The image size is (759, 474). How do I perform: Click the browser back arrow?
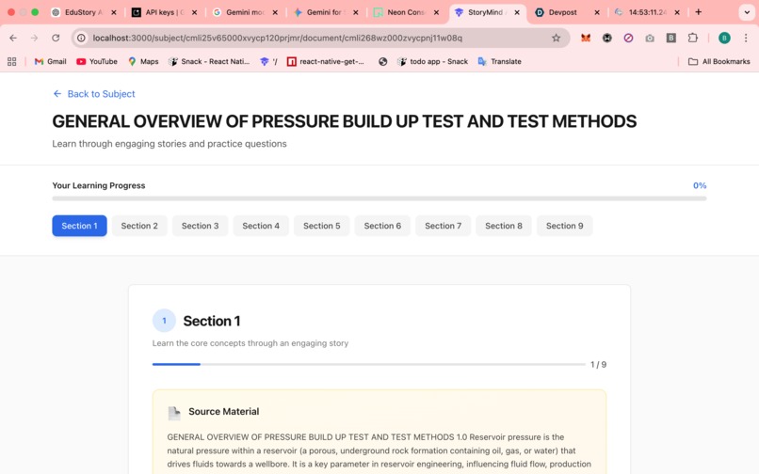coord(13,38)
